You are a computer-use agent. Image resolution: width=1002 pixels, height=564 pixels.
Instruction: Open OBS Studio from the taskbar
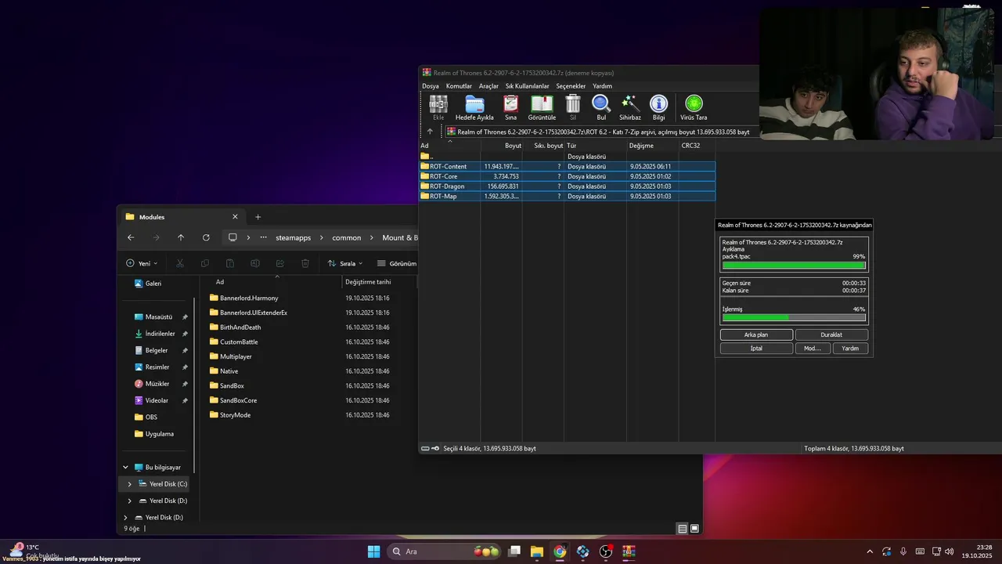coord(606,551)
